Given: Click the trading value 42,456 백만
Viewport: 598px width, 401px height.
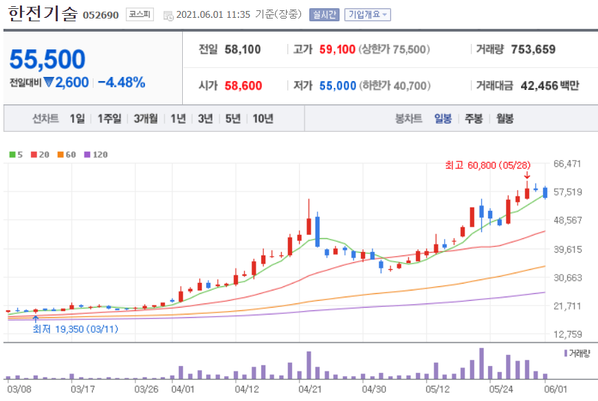Looking at the screenshot, I should pyautogui.click(x=550, y=86).
